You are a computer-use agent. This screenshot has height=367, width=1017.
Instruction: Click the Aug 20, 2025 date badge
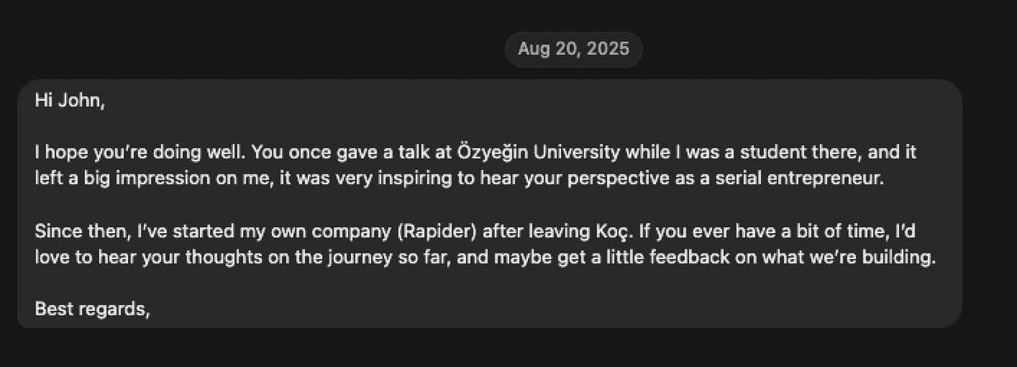point(574,49)
